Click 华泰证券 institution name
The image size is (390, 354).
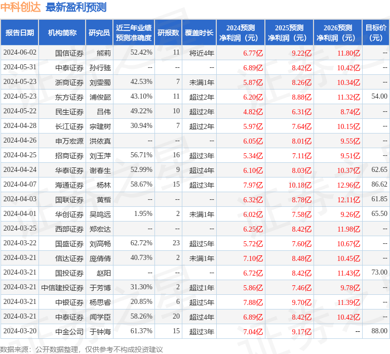tap(69, 170)
